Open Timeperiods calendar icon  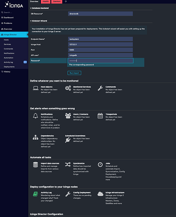[100, 116]
